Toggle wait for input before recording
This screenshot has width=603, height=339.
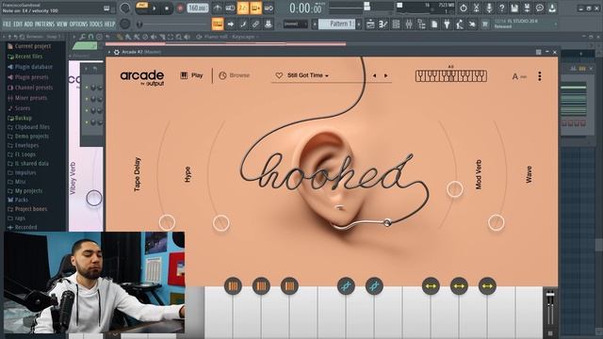coord(230,8)
